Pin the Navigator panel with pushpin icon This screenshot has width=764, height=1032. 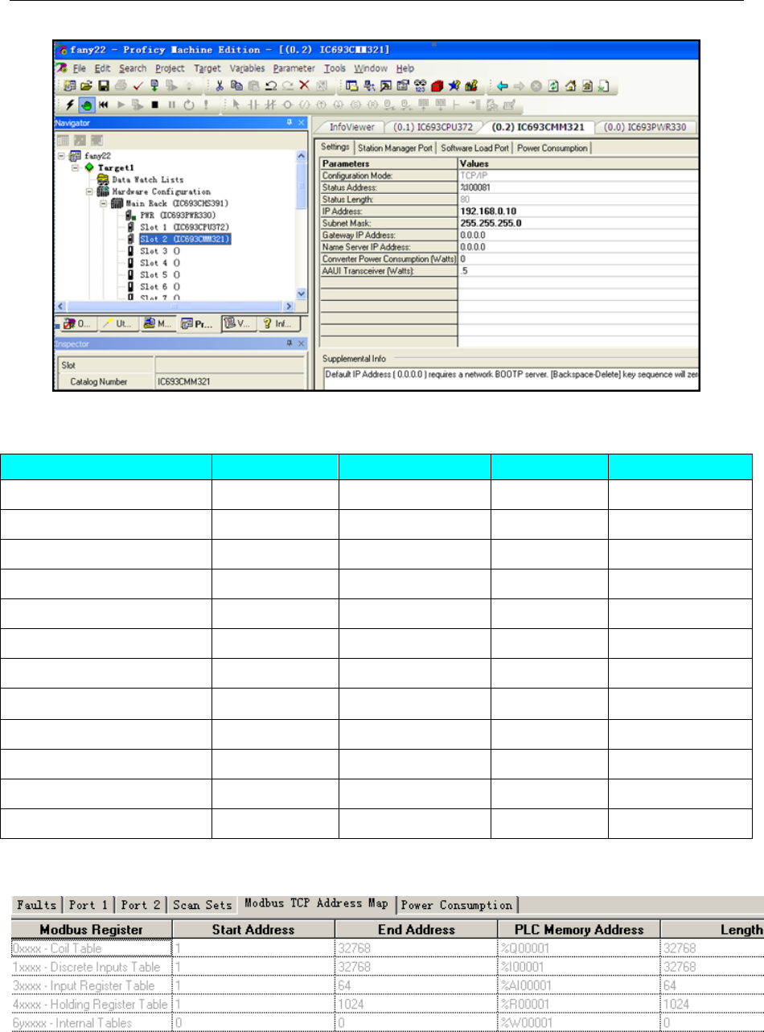pyautogui.click(x=290, y=122)
